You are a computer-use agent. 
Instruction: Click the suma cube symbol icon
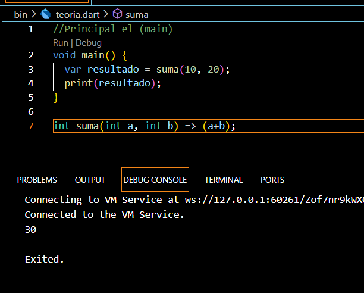point(118,14)
